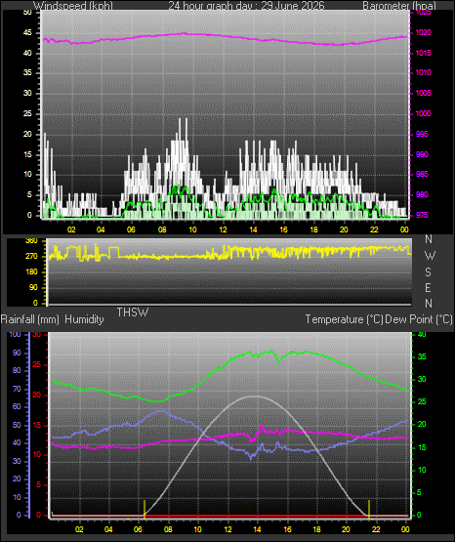Click the peak of the grey solar curve
This screenshot has height=542, width=455.
(x=255, y=396)
